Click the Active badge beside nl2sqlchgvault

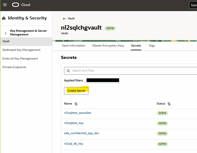point(110,28)
